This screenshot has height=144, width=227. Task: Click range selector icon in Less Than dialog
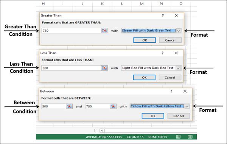[x=104, y=68]
